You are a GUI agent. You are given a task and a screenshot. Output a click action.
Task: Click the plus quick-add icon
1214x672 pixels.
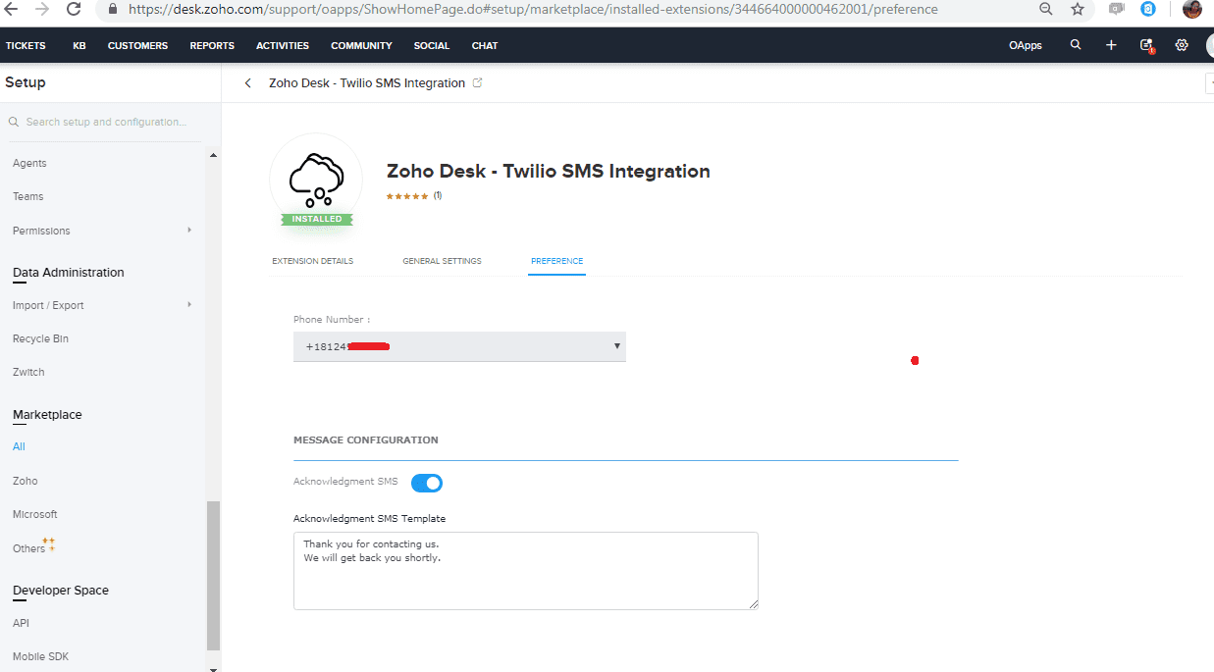coord(1111,45)
